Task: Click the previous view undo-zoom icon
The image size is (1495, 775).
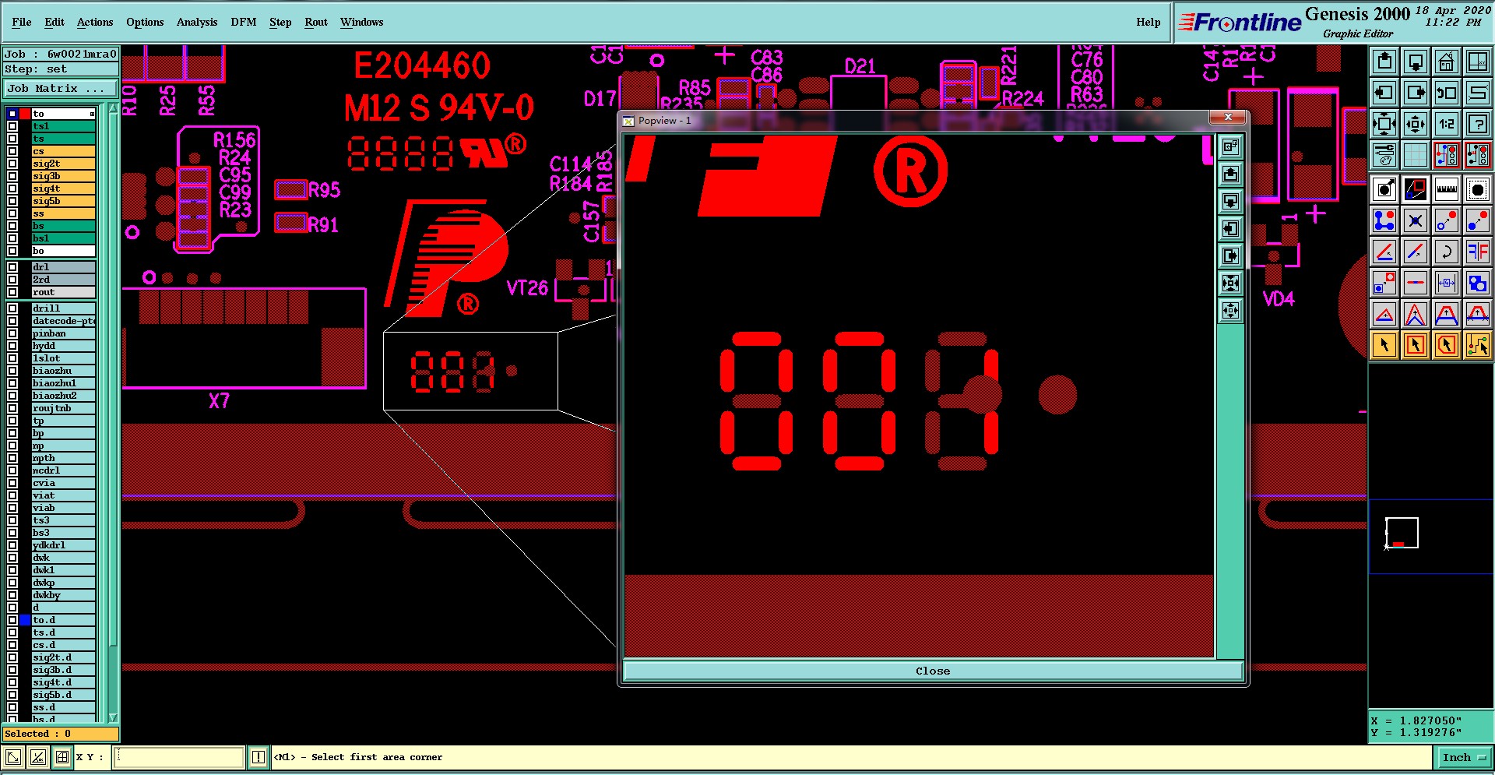Action: (1447, 93)
